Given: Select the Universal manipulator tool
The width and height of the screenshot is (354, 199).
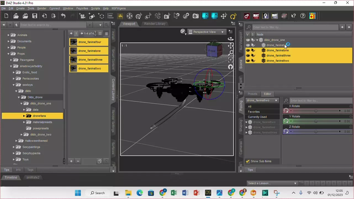Looking at the screenshot, I should click(130, 16).
